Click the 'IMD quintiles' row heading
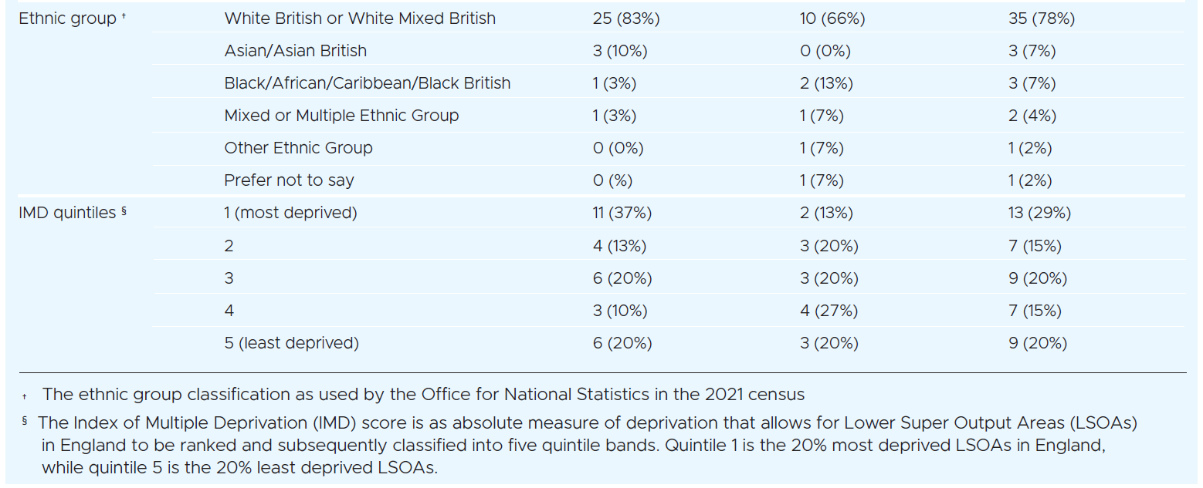 66,213
